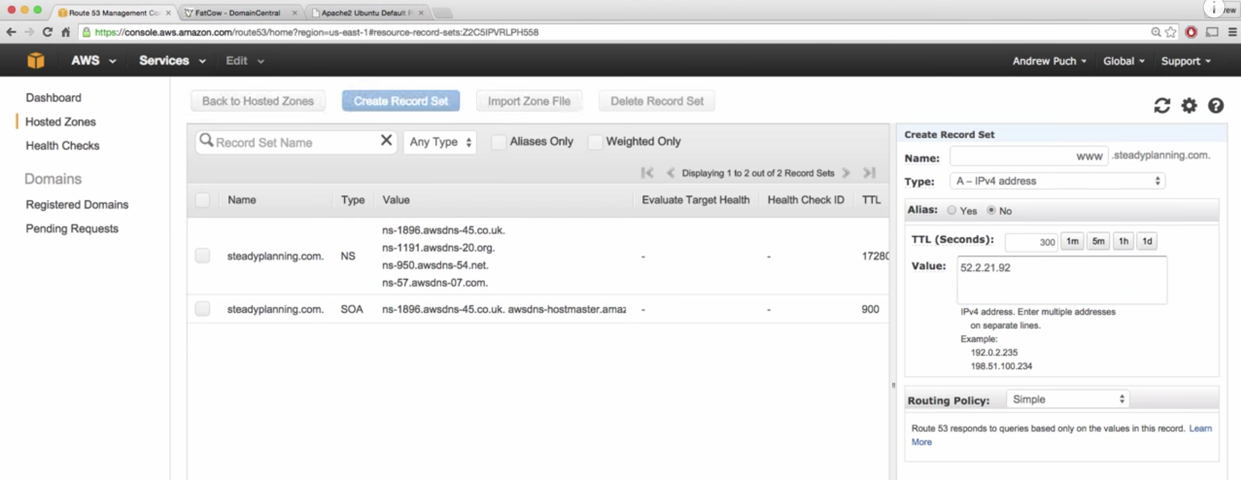Click Back to Hosted Zones button
This screenshot has height=480, width=1241.
[x=258, y=101]
